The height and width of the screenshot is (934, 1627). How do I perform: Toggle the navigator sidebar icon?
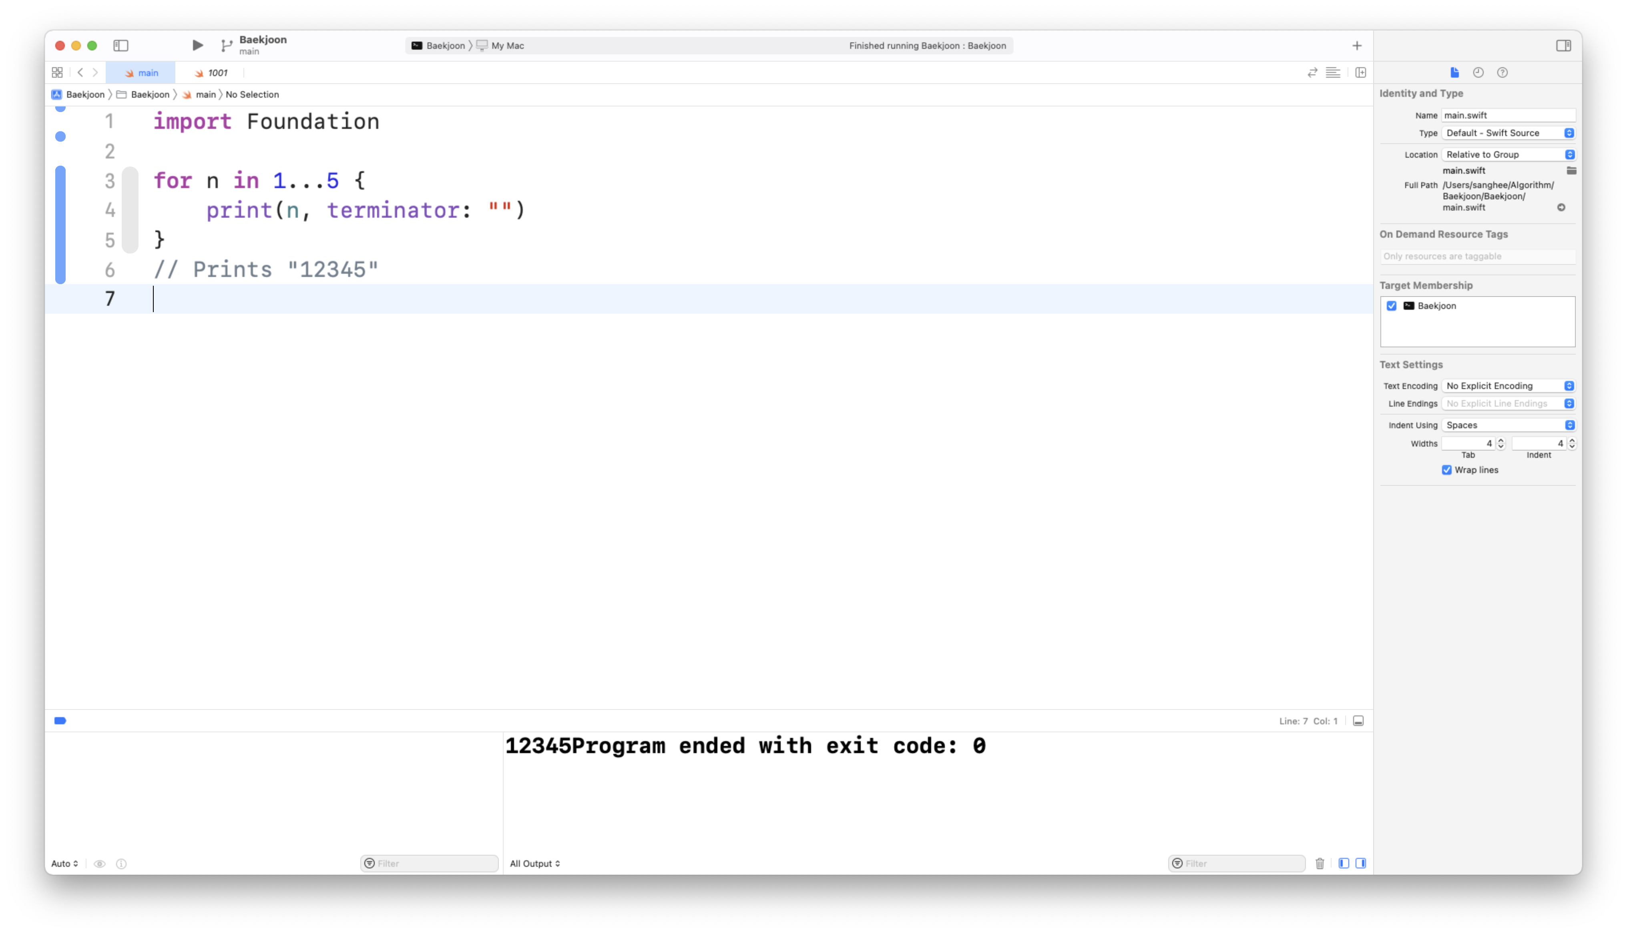(121, 46)
